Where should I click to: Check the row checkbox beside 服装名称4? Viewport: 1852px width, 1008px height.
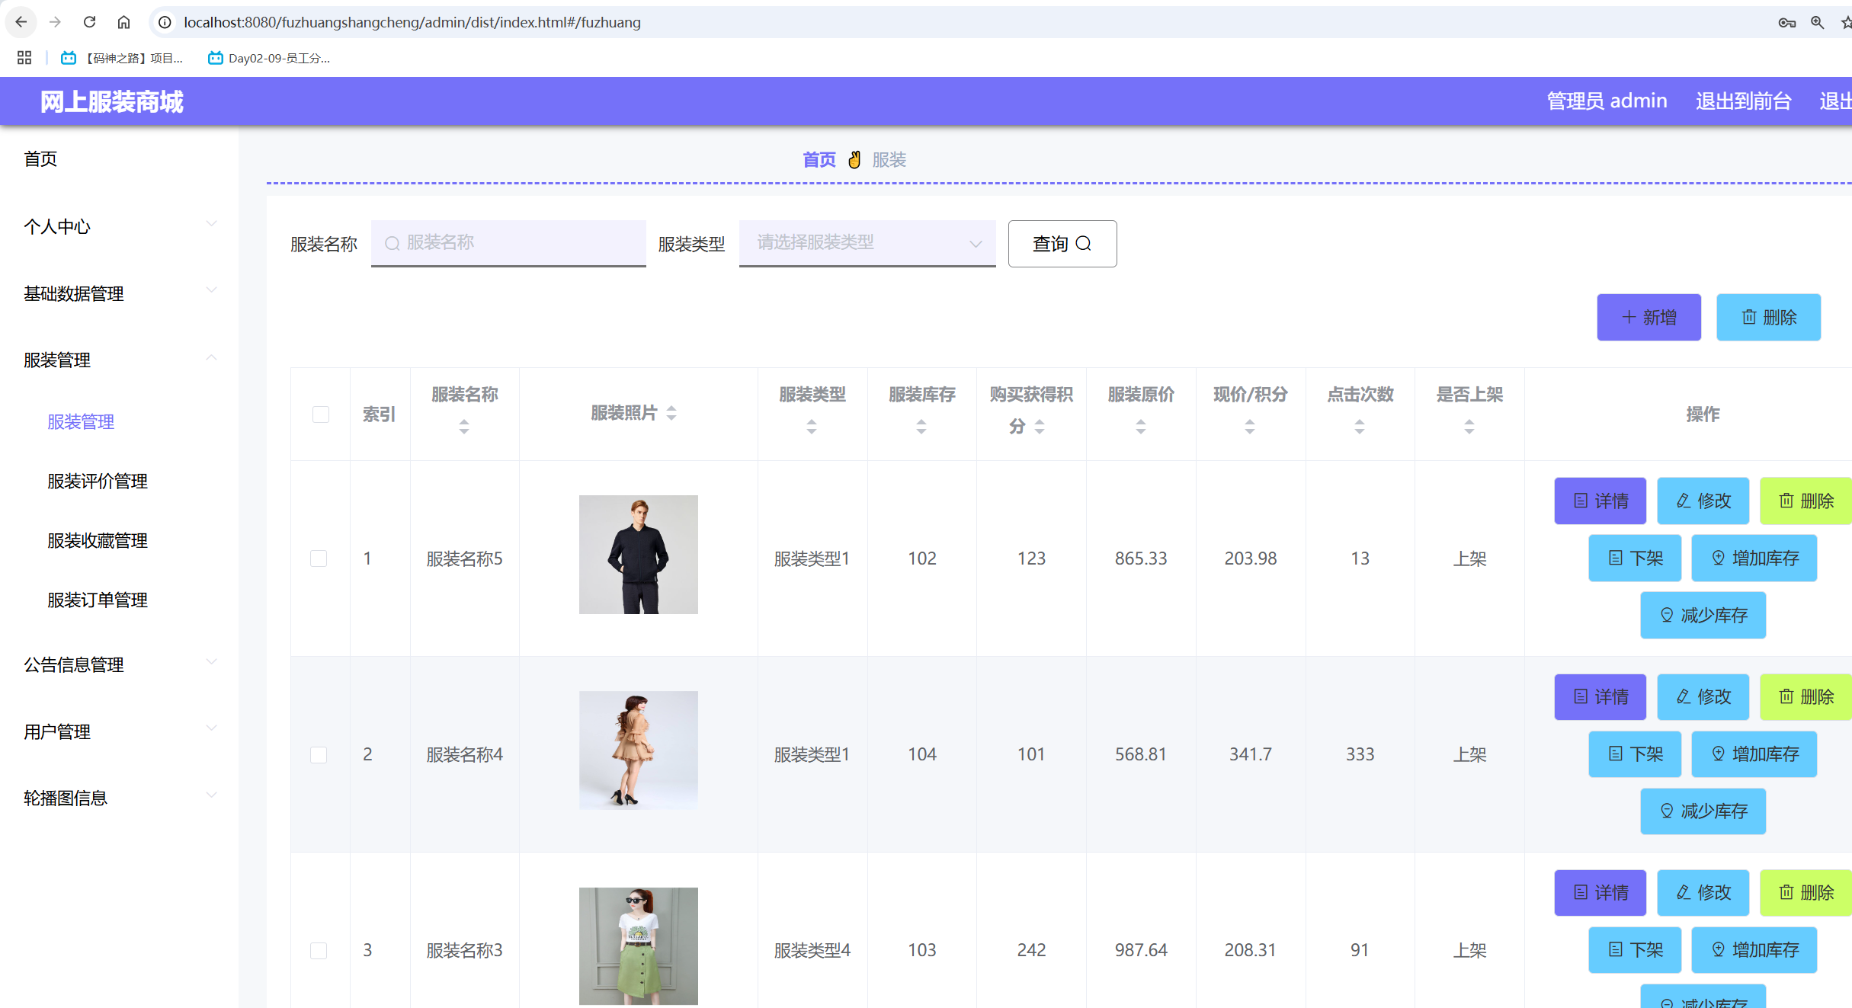coord(319,754)
